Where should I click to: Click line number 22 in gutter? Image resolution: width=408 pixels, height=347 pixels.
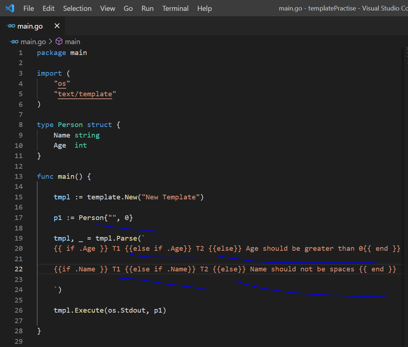pos(18,269)
